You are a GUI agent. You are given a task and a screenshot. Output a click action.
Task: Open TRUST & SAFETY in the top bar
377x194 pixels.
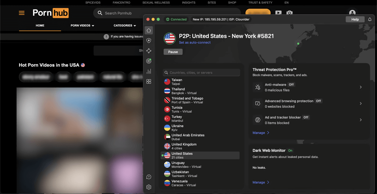point(260,3)
